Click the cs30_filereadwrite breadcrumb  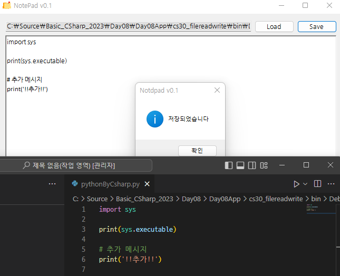[x=276, y=199]
